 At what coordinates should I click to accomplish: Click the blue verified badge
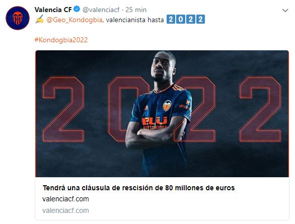pyautogui.click(x=77, y=9)
